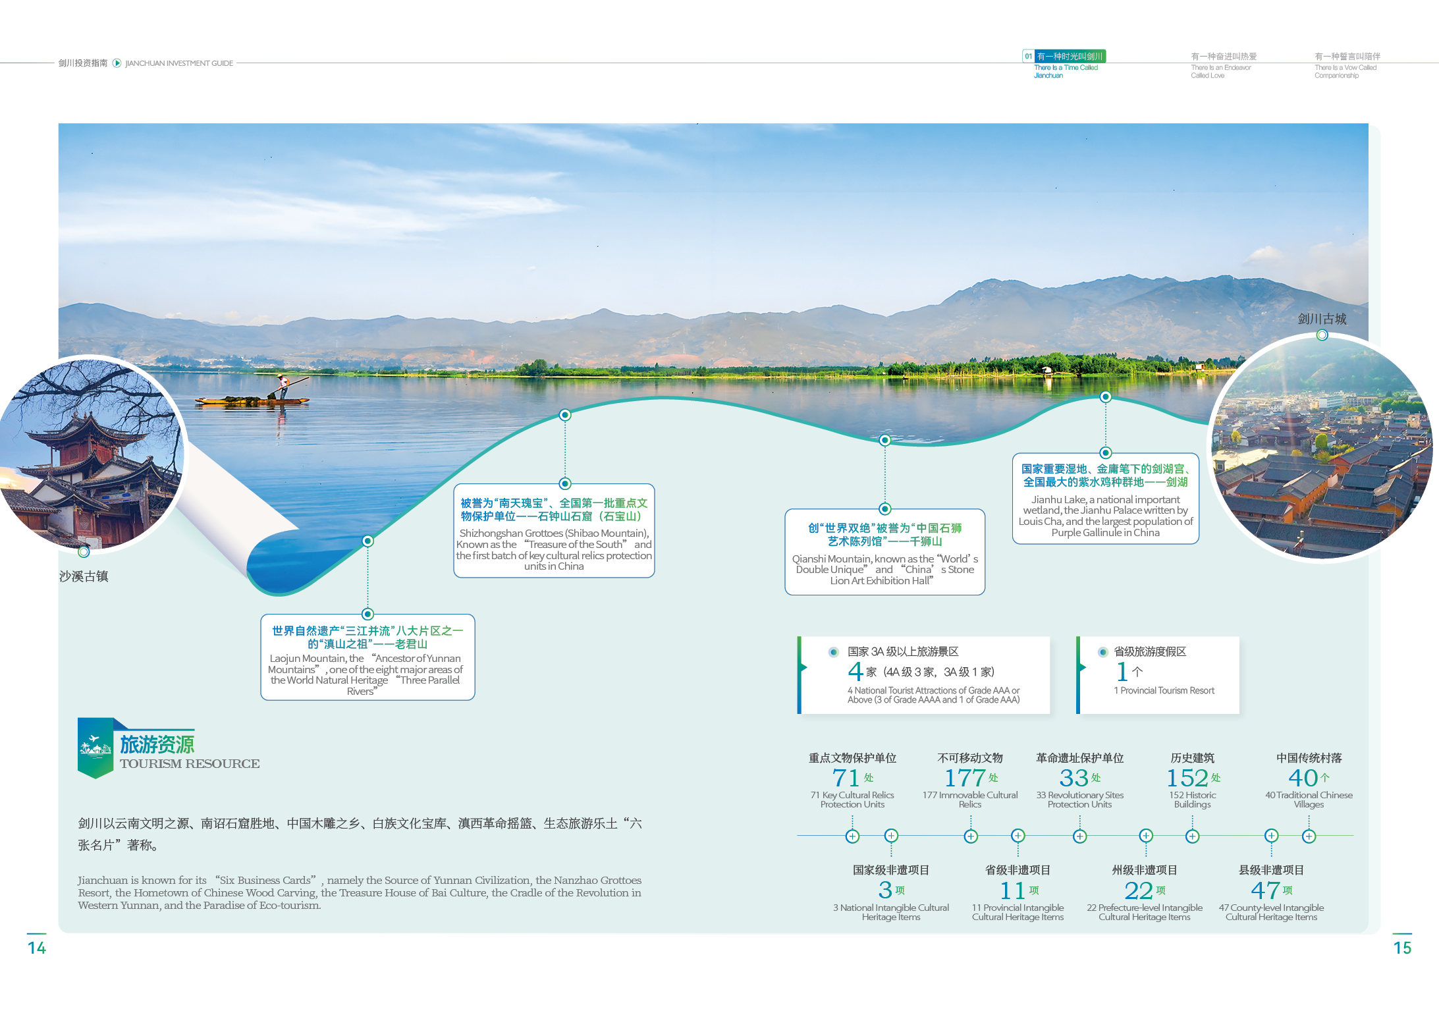
Task: Click the plus node above 国家级非遗项目
Action: [891, 835]
